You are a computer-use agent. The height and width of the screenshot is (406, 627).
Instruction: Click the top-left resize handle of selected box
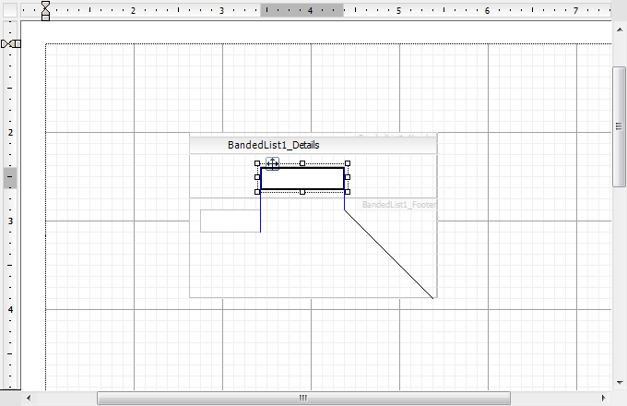[x=257, y=163]
